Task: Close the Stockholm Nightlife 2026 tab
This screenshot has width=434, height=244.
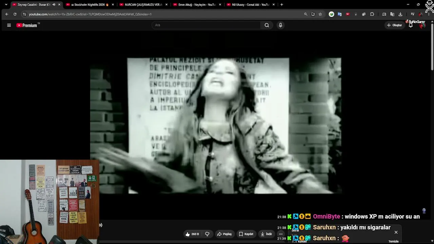Action: (113, 5)
